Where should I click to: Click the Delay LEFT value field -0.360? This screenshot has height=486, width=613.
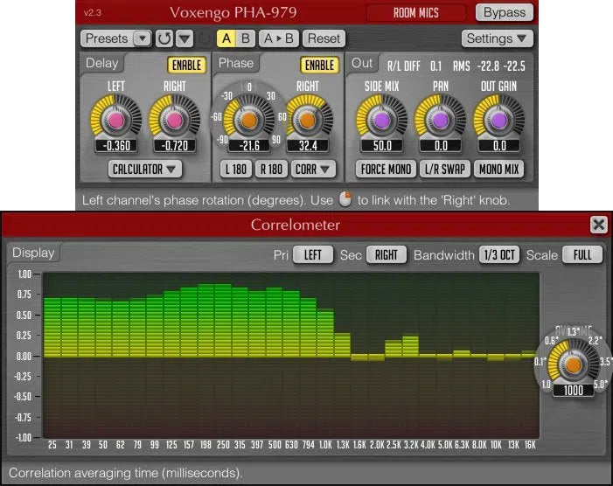117,145
